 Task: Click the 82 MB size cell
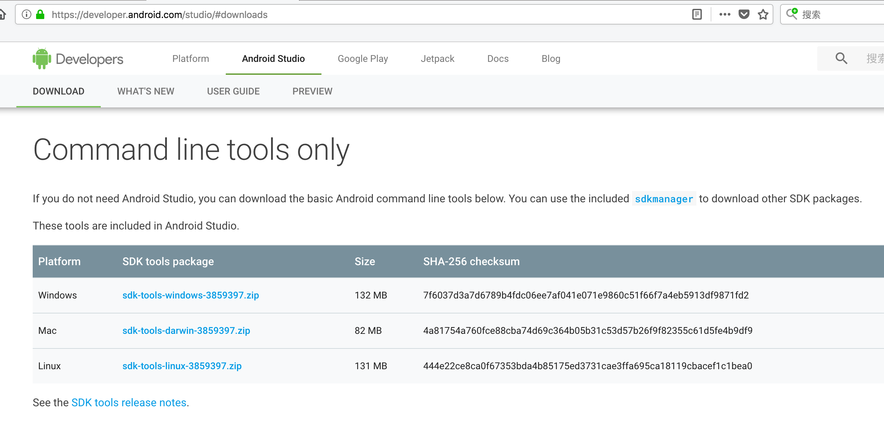click(368, 330)
